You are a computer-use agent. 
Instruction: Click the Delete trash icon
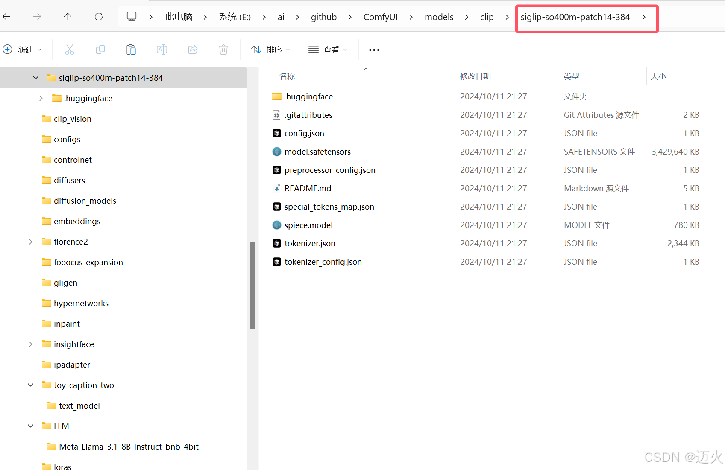tap(223, 50)
